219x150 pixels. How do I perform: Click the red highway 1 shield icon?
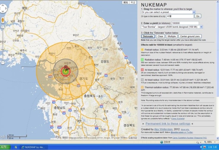(97, 128)
